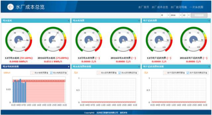Click the gray query button beside month dropdown
212x115 pixels.
click(x=199, y=15)
